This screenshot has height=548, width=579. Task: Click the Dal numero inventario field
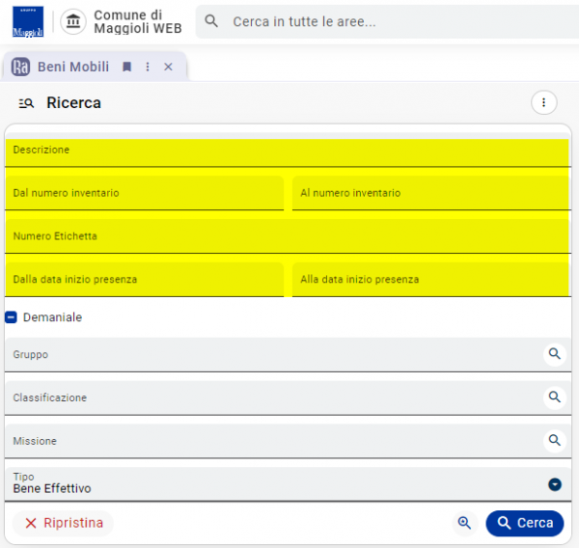[x=145, y=193]
